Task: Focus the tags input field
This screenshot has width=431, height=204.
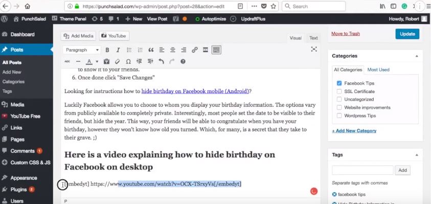Action: click(362, 170)
